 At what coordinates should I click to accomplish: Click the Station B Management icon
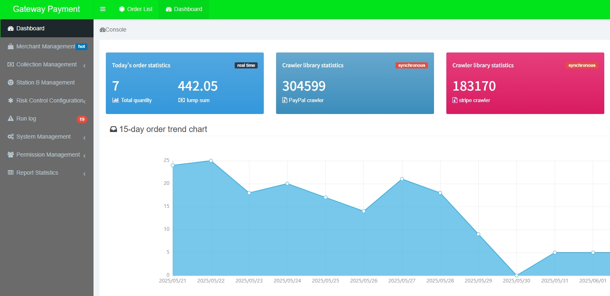(11, 82)
